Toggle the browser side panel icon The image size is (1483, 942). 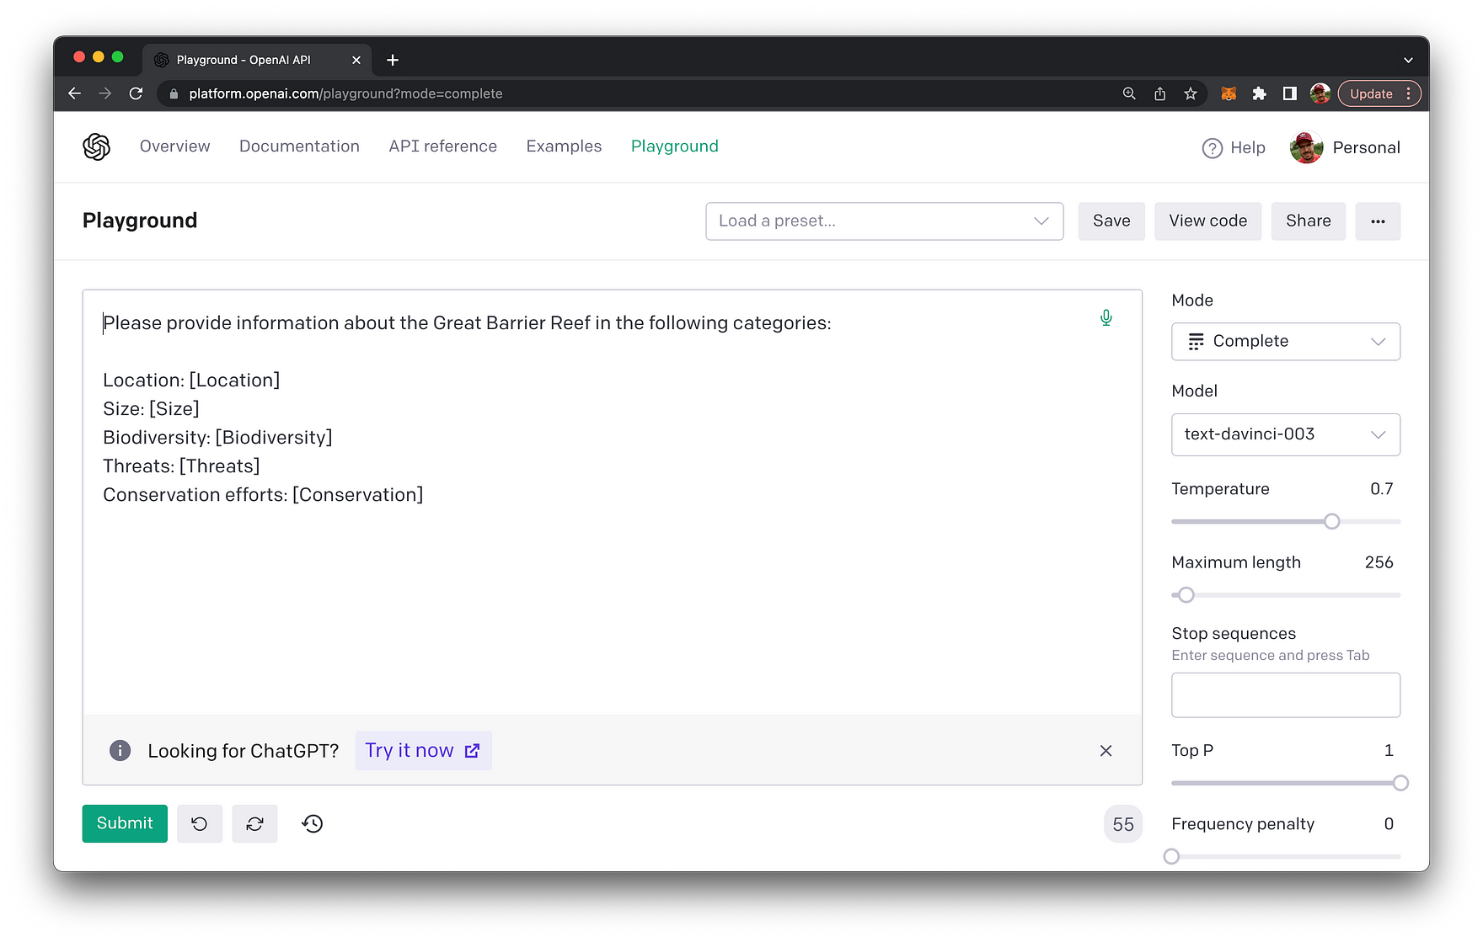point(1290,93)
